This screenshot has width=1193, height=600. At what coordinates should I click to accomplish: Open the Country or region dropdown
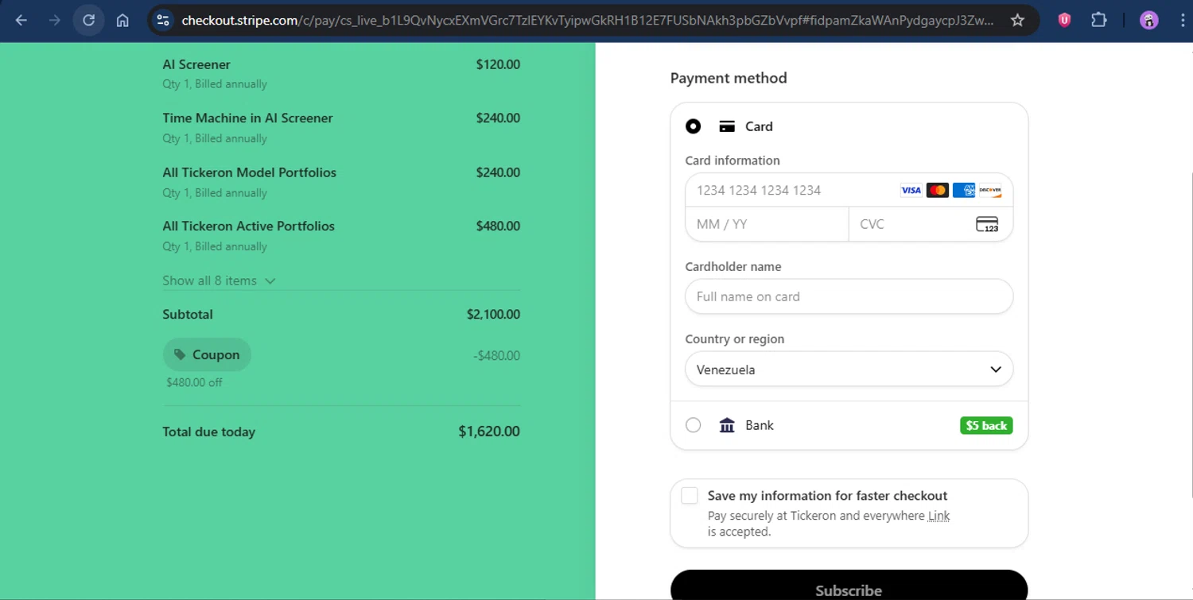click(x=849, y=370)
